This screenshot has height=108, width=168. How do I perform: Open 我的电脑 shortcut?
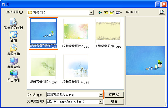[x=14, y=63]
